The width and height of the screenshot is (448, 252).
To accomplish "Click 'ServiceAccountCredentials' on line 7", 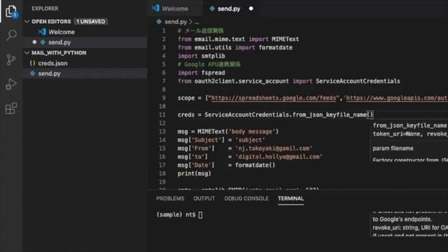I will point(358,81).
